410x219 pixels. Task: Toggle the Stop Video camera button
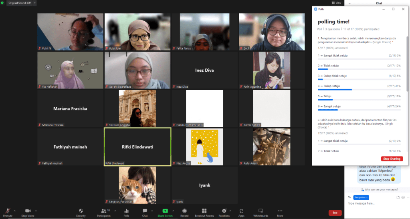pos(28,211)
